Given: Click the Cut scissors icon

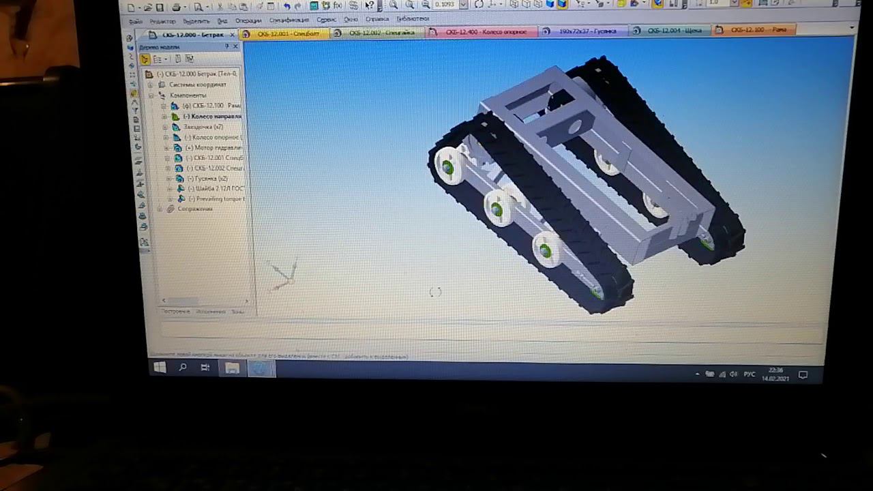Looking at the screenshot, I should pos(221,7).
